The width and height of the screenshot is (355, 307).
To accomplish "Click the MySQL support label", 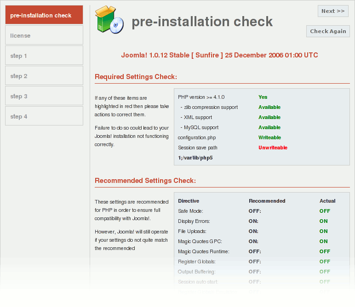I will (x=201, y=127).
